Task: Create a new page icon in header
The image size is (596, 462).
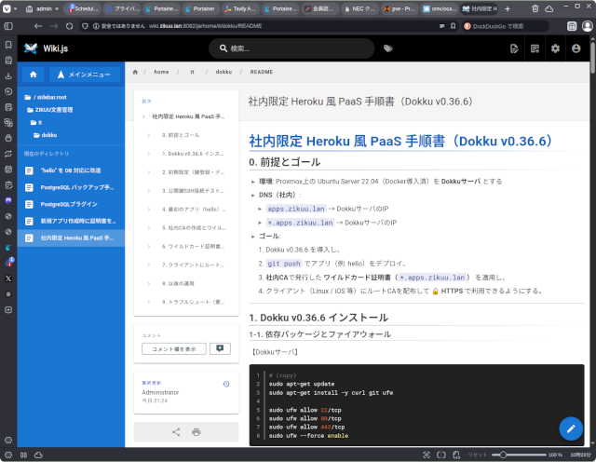Action: [535, 48]
